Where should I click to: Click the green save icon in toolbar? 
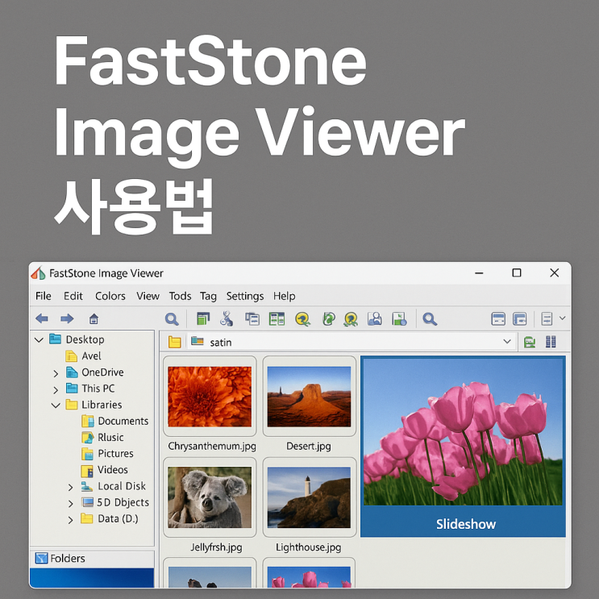[x=399, y=319]
